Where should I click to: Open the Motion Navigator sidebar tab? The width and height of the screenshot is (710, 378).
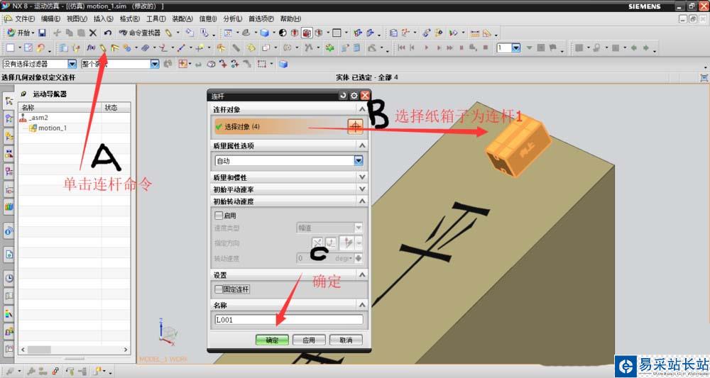[9, 101]
